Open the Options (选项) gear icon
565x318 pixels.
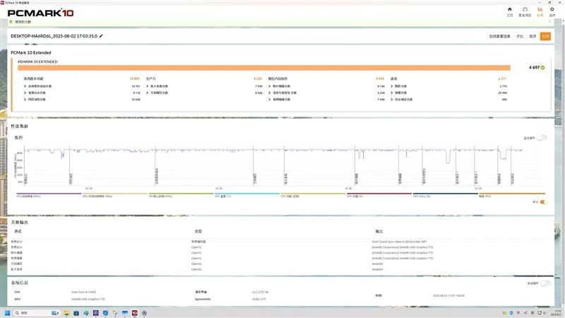coord(554,11)
